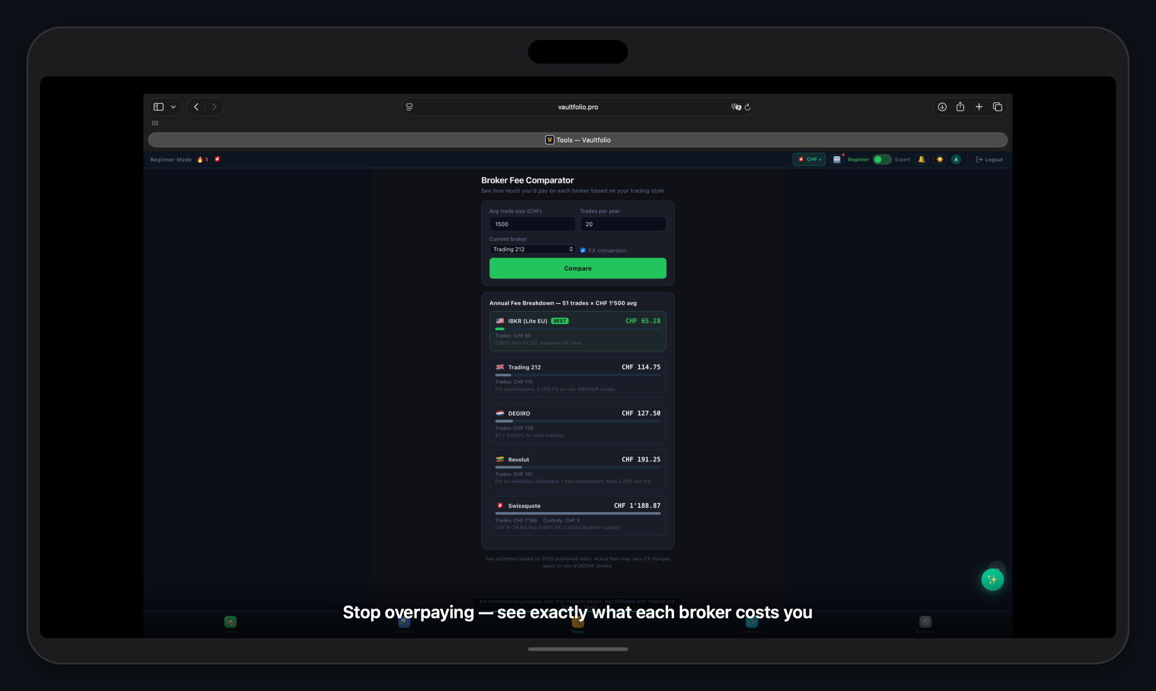
Task: Select the DEGIRO result card
Action: tap(578, 423)
